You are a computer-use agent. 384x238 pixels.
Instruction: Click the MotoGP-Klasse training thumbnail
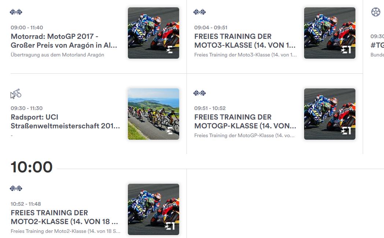[330, 114]
